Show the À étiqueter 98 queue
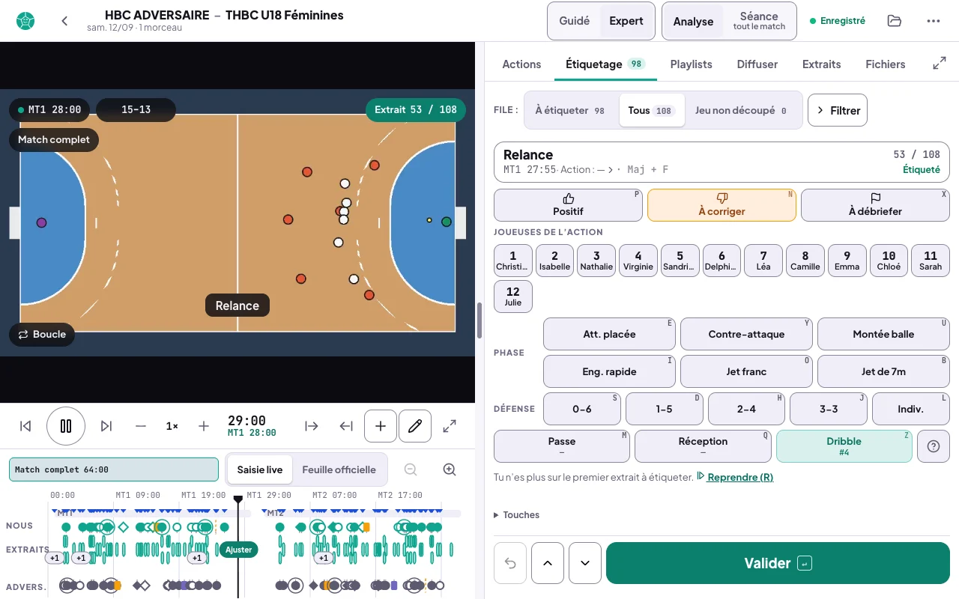 point(571,110)
